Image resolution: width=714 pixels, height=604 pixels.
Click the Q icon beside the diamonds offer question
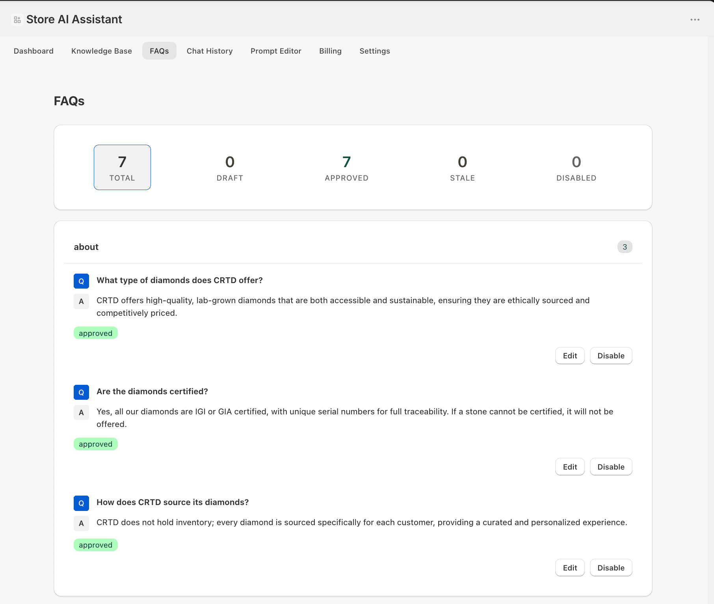tap(81, 281)
